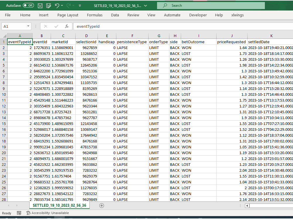
Task: Open the View tab
Action: click(151, 15)
